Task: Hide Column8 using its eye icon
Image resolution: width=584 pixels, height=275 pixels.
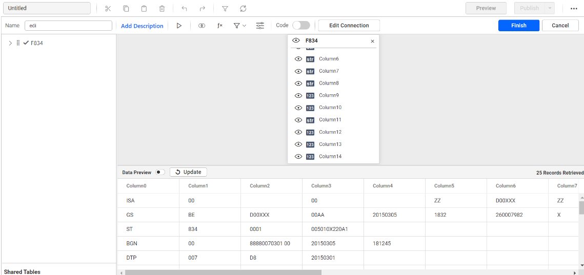Action: tap(298, 83)
